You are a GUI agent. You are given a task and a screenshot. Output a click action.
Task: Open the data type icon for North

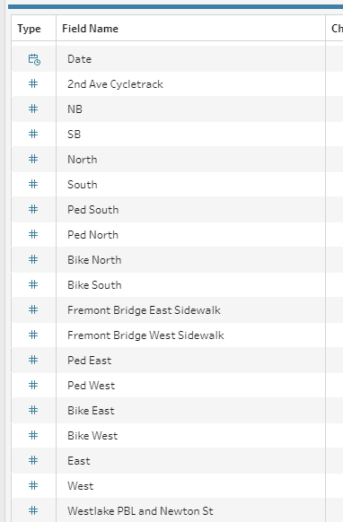click(x=33, y=159)
